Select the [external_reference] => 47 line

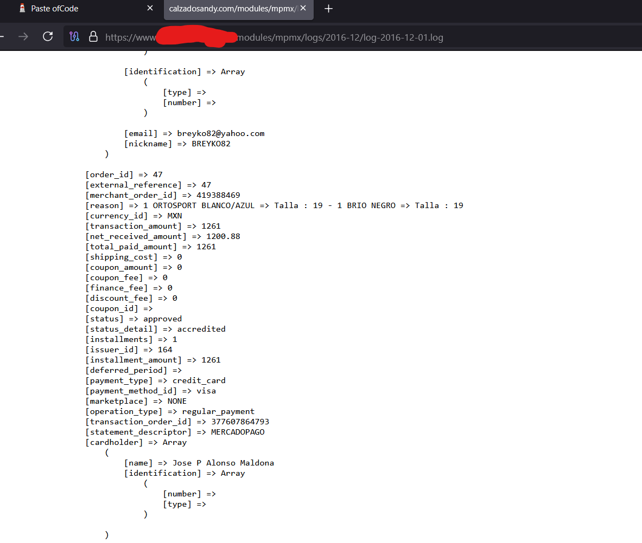coord(148,185)
